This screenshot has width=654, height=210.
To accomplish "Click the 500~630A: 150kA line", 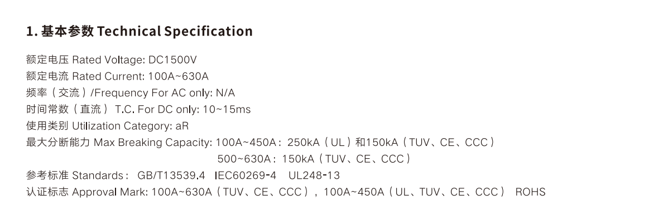I will (314, 159).
